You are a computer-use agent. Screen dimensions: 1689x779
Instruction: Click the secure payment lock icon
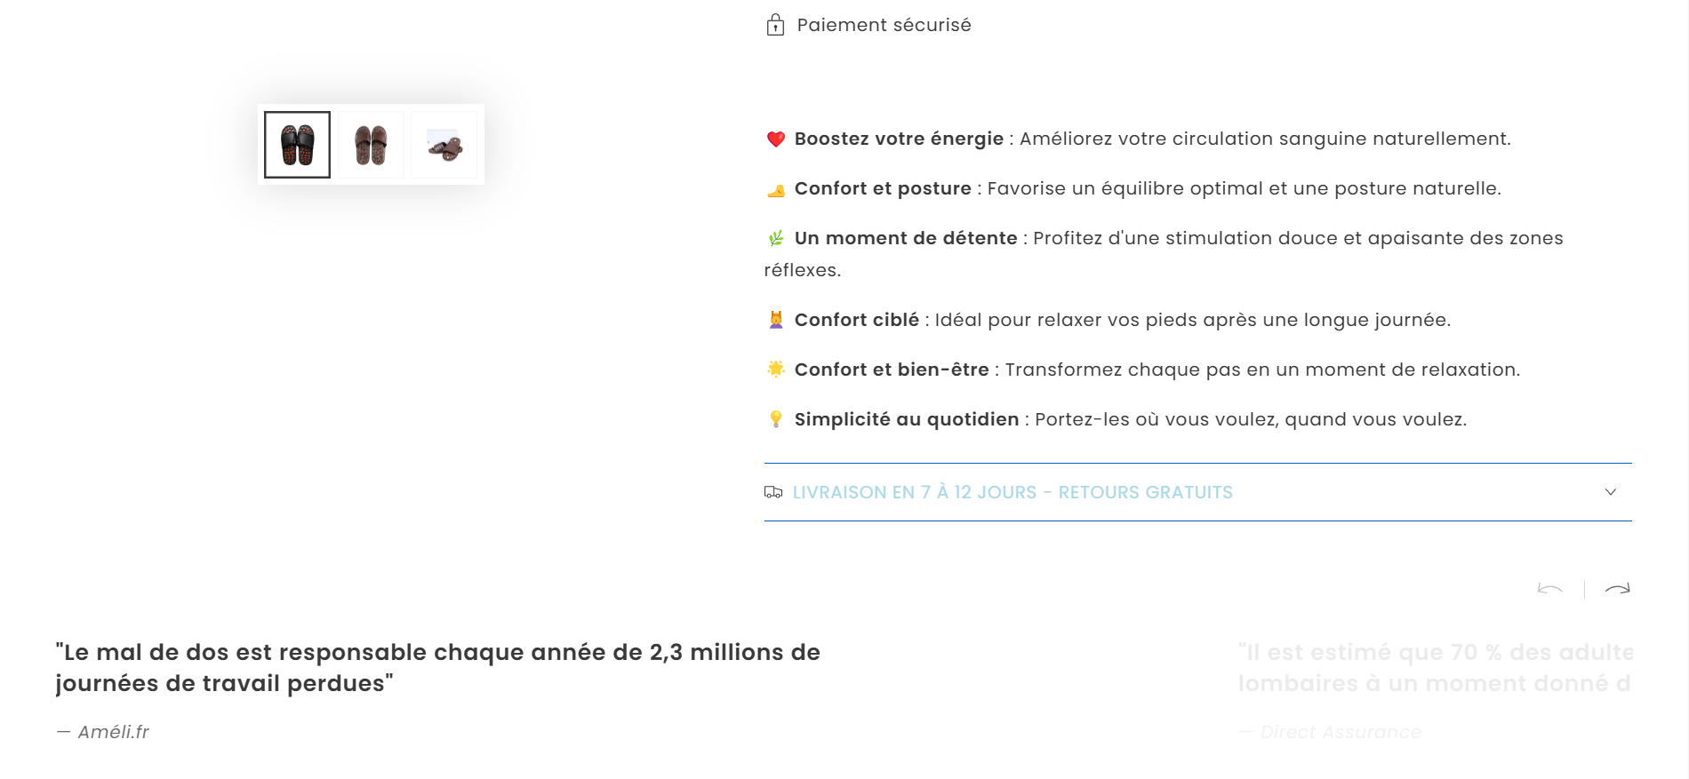point(775,25)
